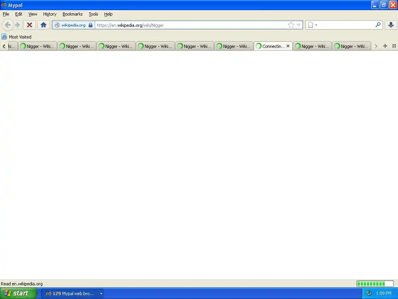This screenshot has height=299, width=398.
Task: Click the wikipedia.org site identity label
Action: (73, 25)
